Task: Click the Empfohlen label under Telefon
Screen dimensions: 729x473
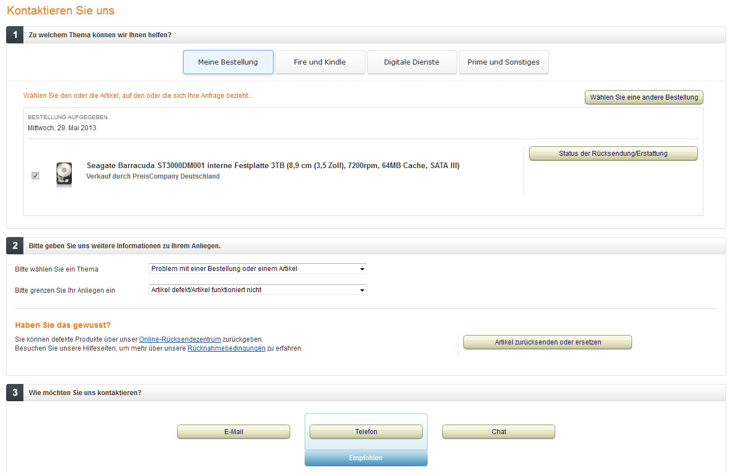Action: point(366,458)
